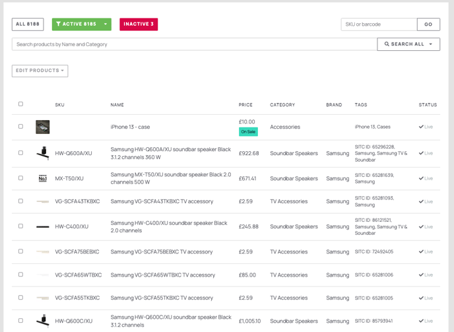The height and width of the screenshot is (332, 454).
Task: Click the Live status of VG-SCFA75BEBXC
Action: pos(426,251)
